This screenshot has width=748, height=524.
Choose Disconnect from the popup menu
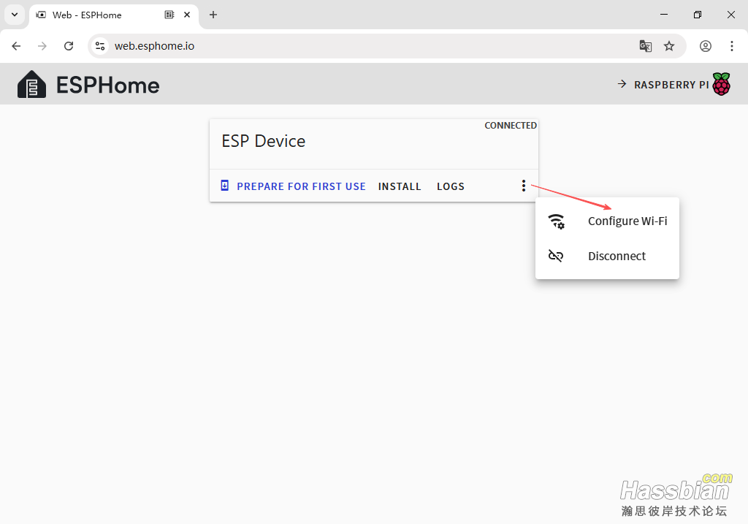[617, 257]
